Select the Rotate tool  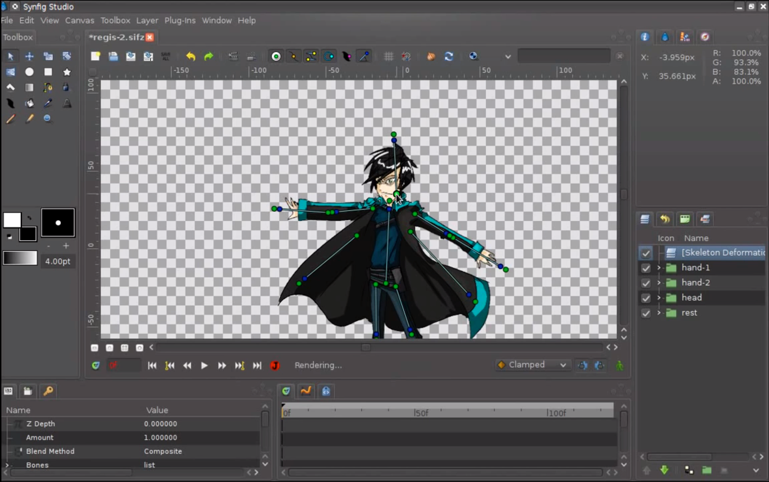(x=67, y=56)
